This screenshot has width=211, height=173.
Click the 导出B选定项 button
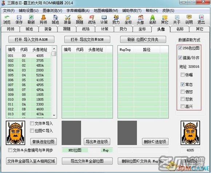pyautogui.click(x=97, y=142)
